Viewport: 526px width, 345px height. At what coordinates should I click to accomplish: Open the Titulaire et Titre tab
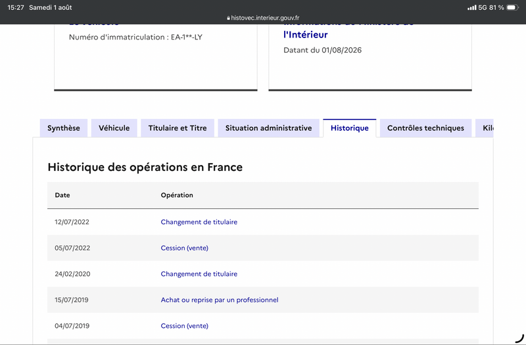[x=178, y=128]
